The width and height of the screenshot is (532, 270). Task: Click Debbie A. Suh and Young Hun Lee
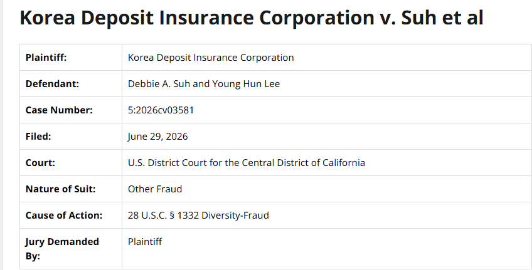click(204, 84)
